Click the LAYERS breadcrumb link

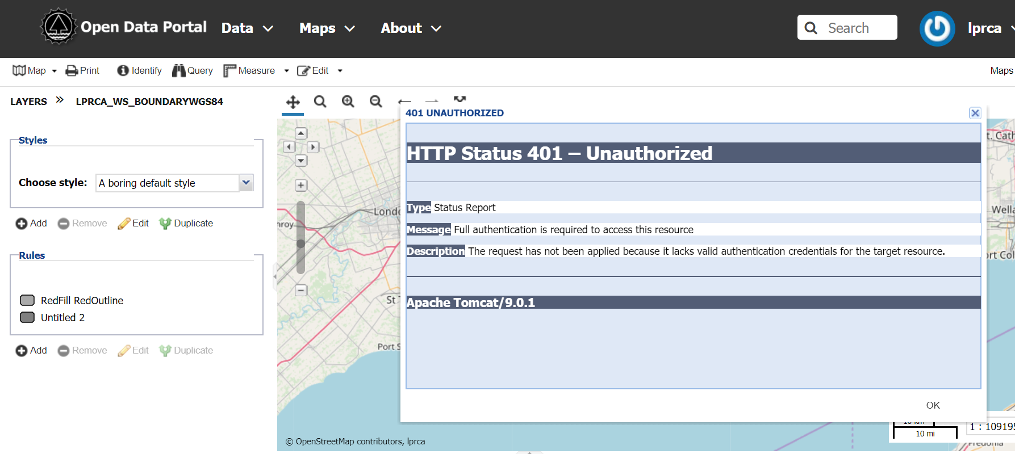(x=29, y=102)
